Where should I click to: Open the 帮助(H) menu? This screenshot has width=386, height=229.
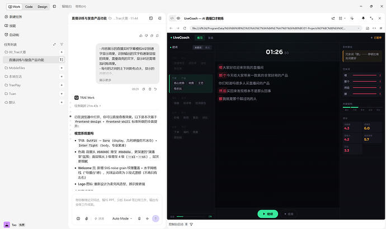[81, 7]
